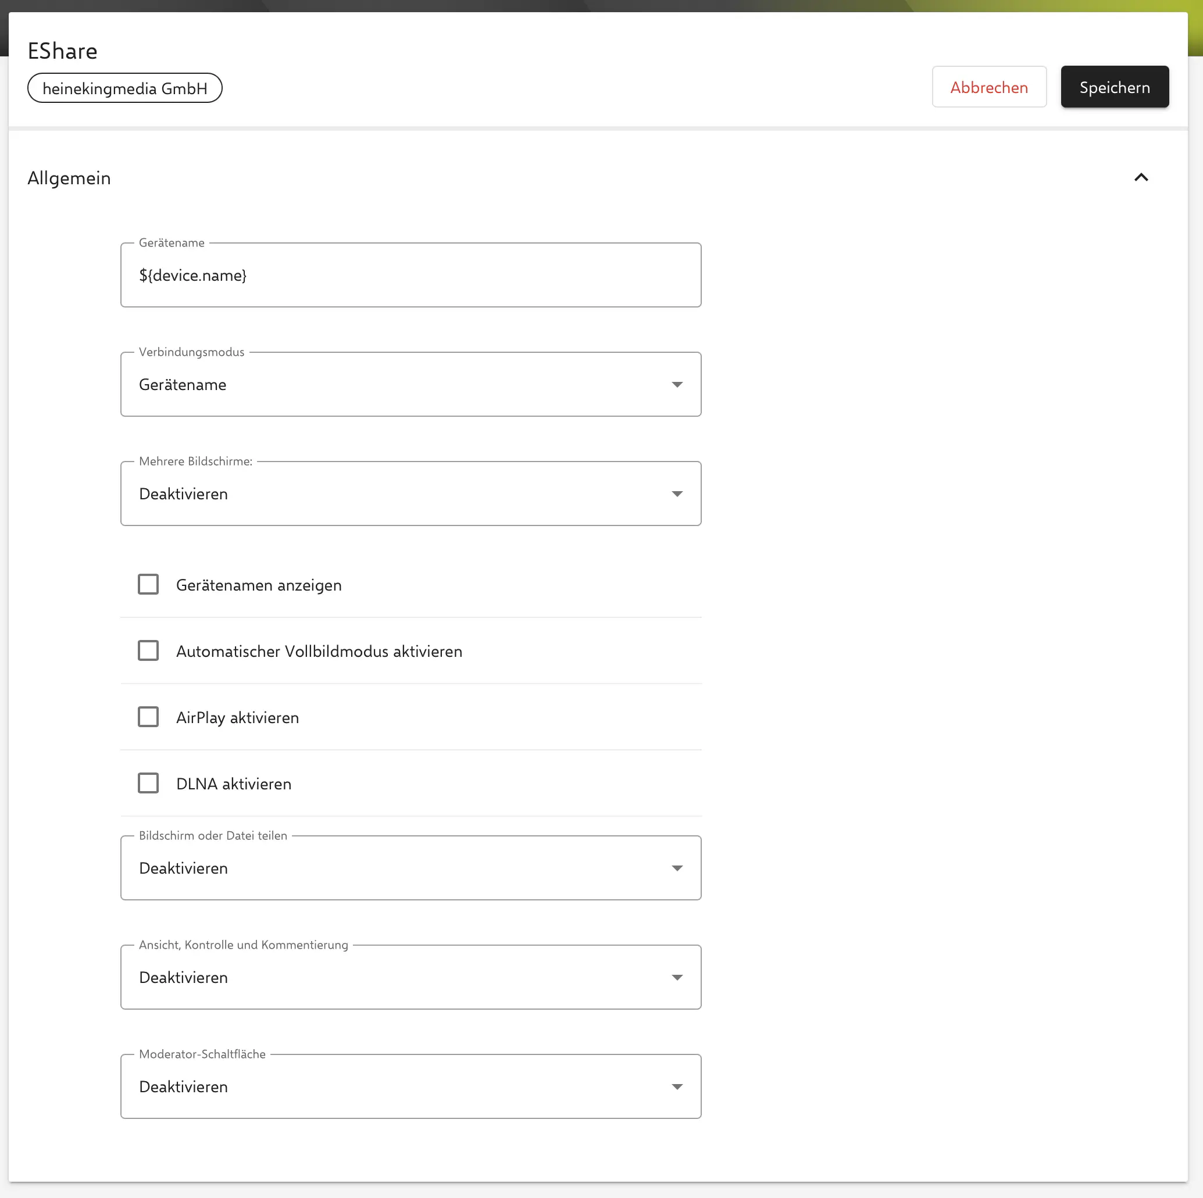Click the dropdown arrow icon for Bildschirm oder Datei teilen

(677, 867)
